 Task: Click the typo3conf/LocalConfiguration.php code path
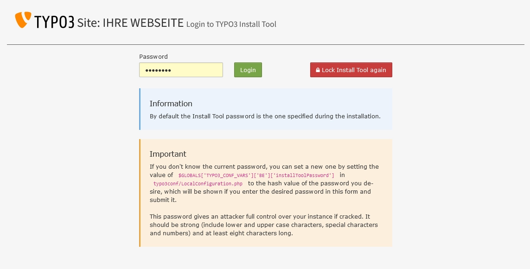click(198, 183)
